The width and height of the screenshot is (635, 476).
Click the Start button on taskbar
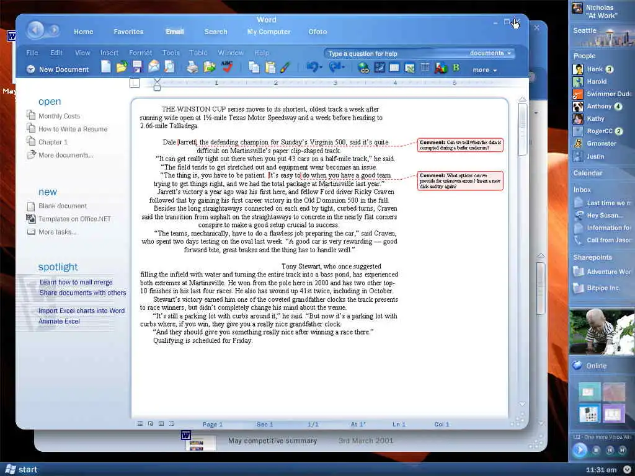click(x=20, y=470)
